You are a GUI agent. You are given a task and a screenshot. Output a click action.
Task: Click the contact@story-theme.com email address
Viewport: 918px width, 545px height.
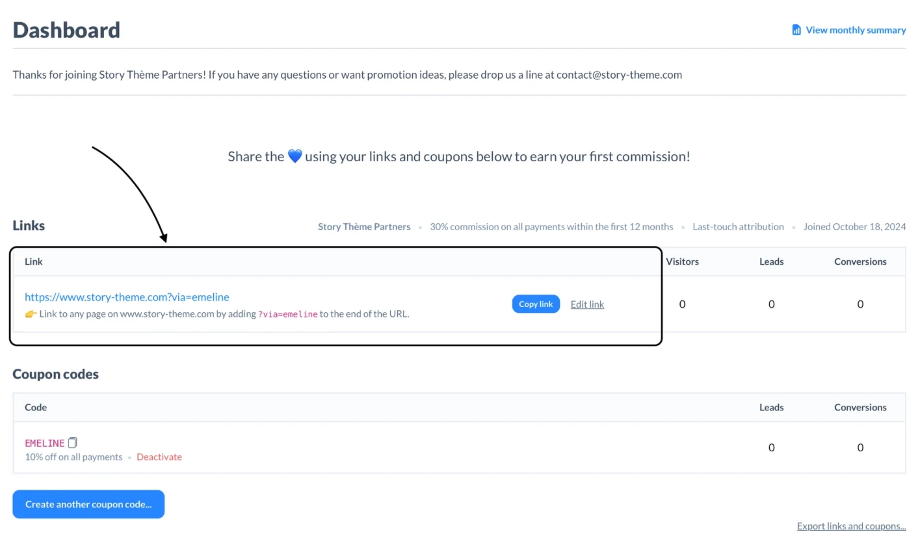tap(619, 75)
